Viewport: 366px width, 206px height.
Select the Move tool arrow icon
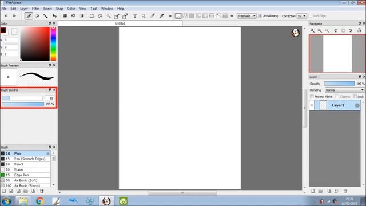tap(55, 16)
